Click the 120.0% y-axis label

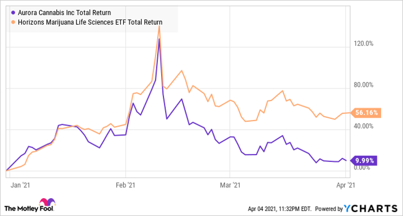coord(363,43)
